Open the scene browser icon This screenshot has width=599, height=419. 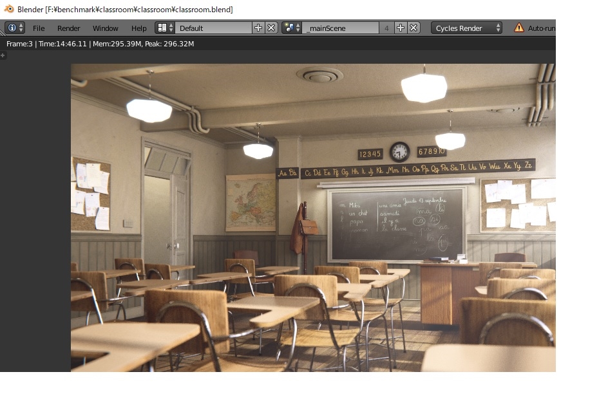[292, 28]
